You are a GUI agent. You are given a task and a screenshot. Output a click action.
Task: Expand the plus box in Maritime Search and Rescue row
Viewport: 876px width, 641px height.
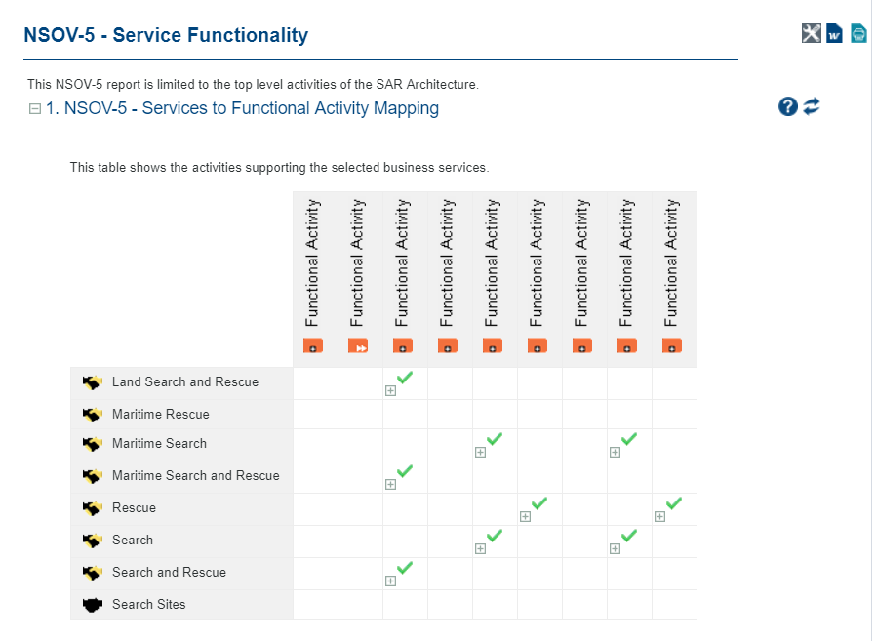coord(390,485)
